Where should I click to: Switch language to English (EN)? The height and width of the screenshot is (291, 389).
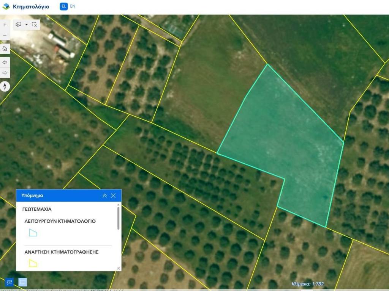(73, 6)
